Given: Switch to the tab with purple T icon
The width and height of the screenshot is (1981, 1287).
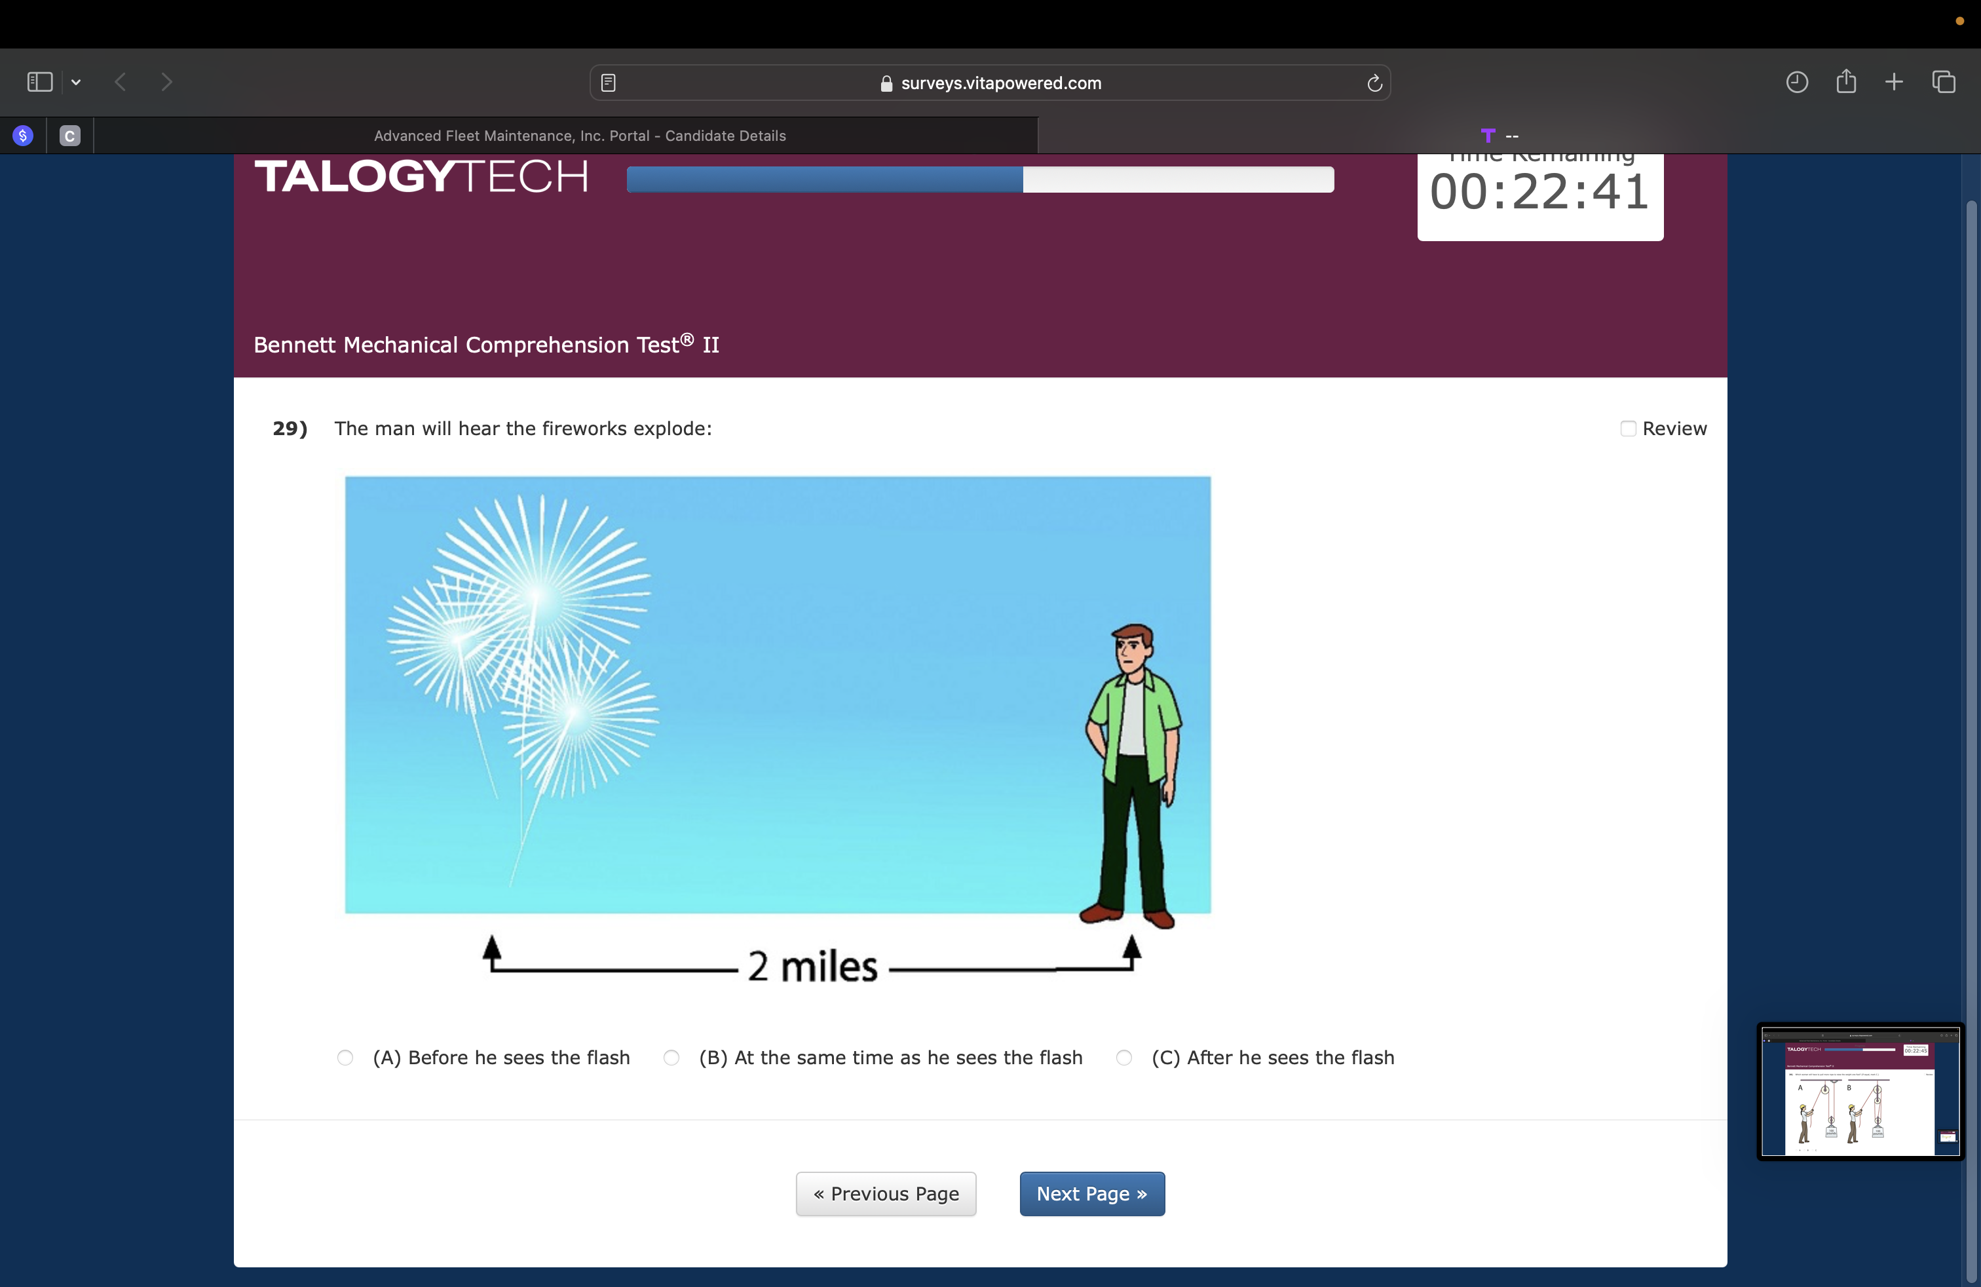Looking at the screenshot, I should click(x=1498, y=136).
